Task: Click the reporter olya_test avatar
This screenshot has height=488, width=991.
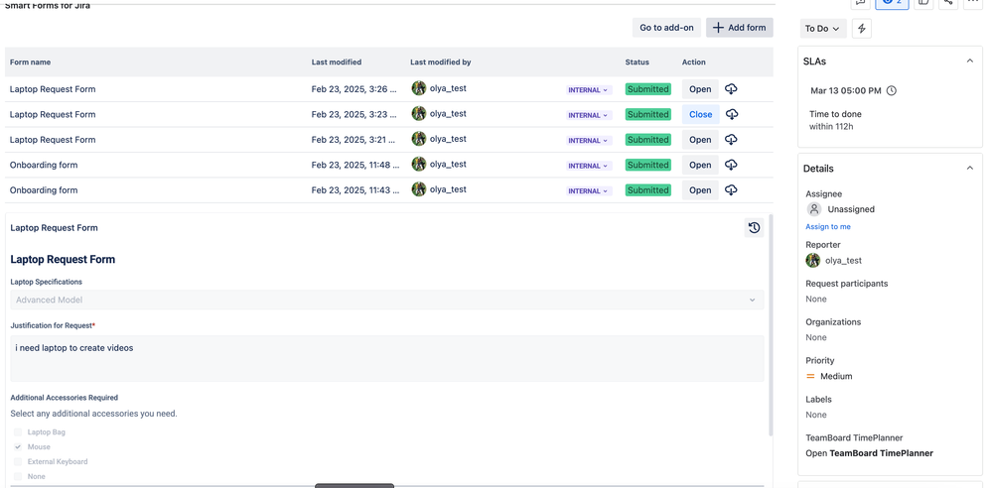Action: (x=813, y=260)
